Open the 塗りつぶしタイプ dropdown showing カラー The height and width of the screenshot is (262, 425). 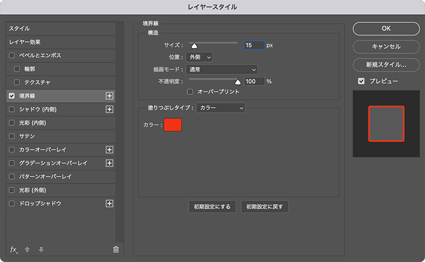(x=221, y=108)
